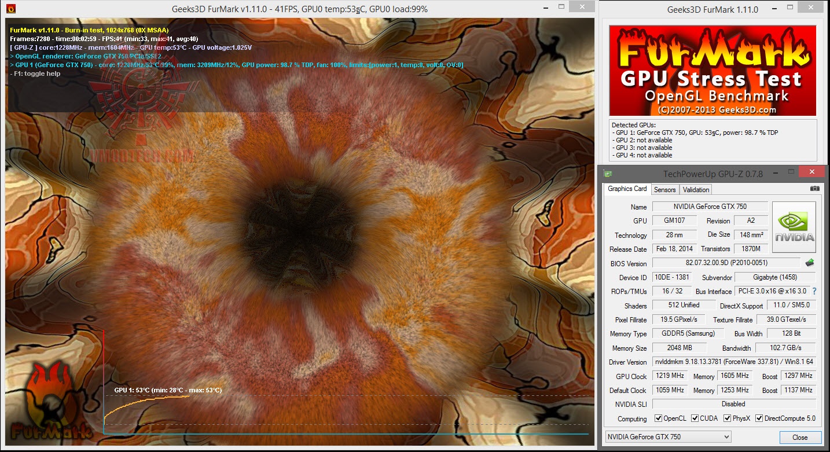The image size is (830, 452).
Task: Take a screenshot with the GPU-Z camera icon
Action: (x=814, y=189)
